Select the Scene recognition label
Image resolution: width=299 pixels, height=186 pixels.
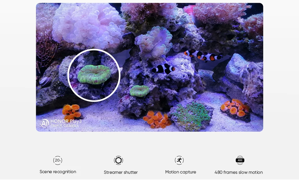58,172
